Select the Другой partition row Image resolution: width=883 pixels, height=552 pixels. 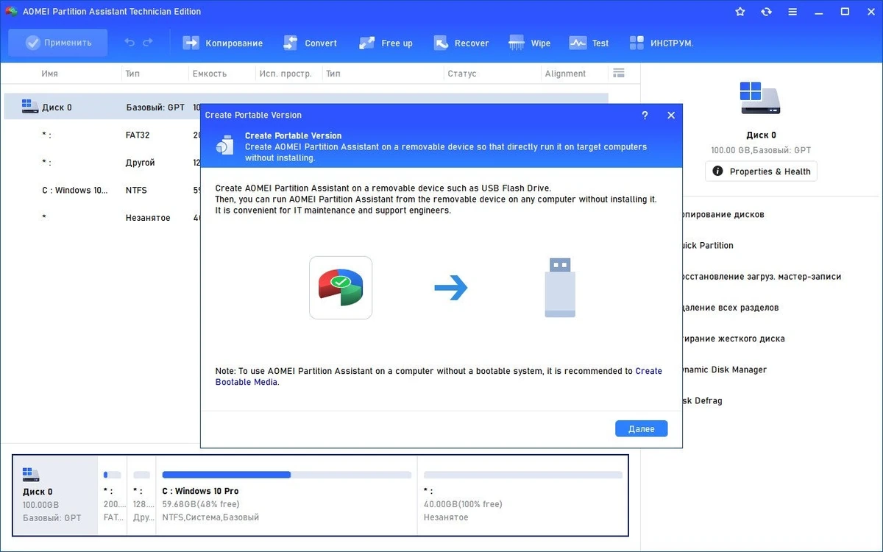click(x=102, y=162)
